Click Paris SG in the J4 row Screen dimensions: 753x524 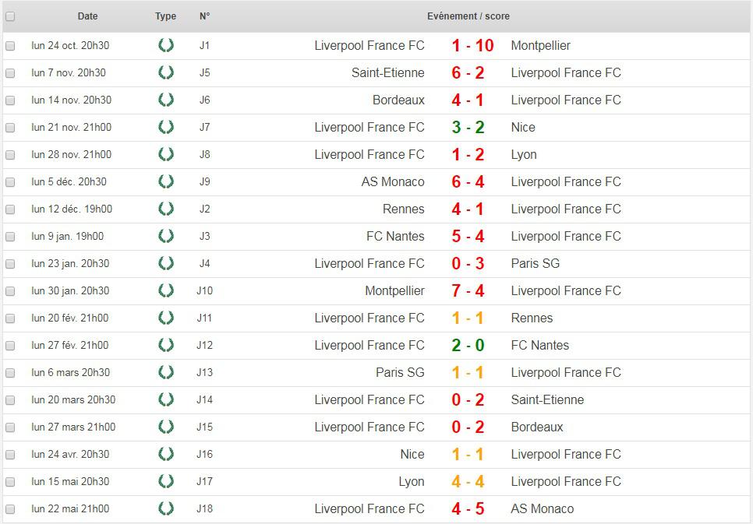coord(535,263)
